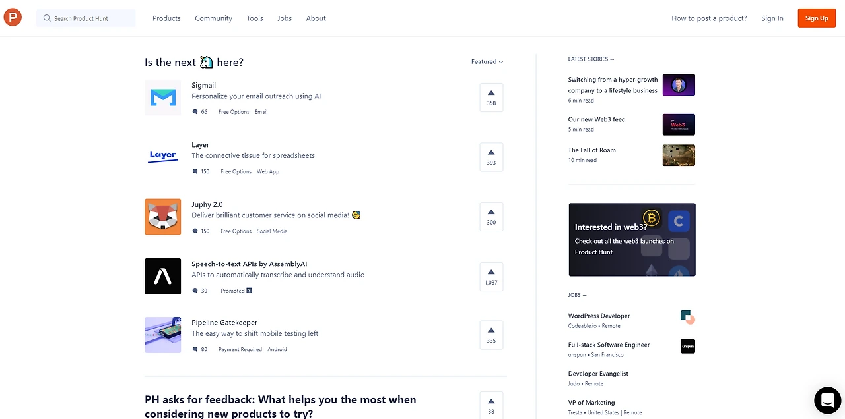Open the Jobs section heading link
Screen dimensions: 845x419
[x=577, y=295]
